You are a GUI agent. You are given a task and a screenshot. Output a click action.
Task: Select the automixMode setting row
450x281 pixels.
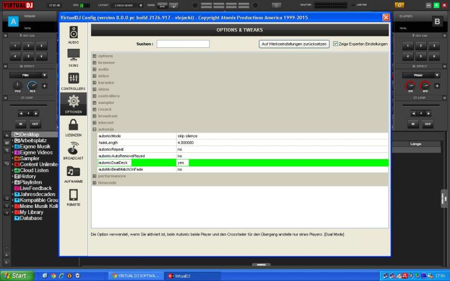click(243, 136)
